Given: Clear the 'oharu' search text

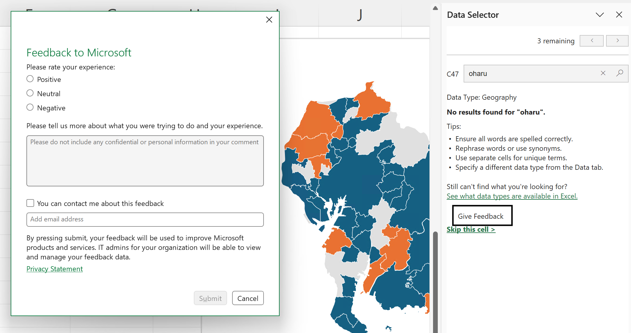Looking at the screenshot, I should 603,73.
